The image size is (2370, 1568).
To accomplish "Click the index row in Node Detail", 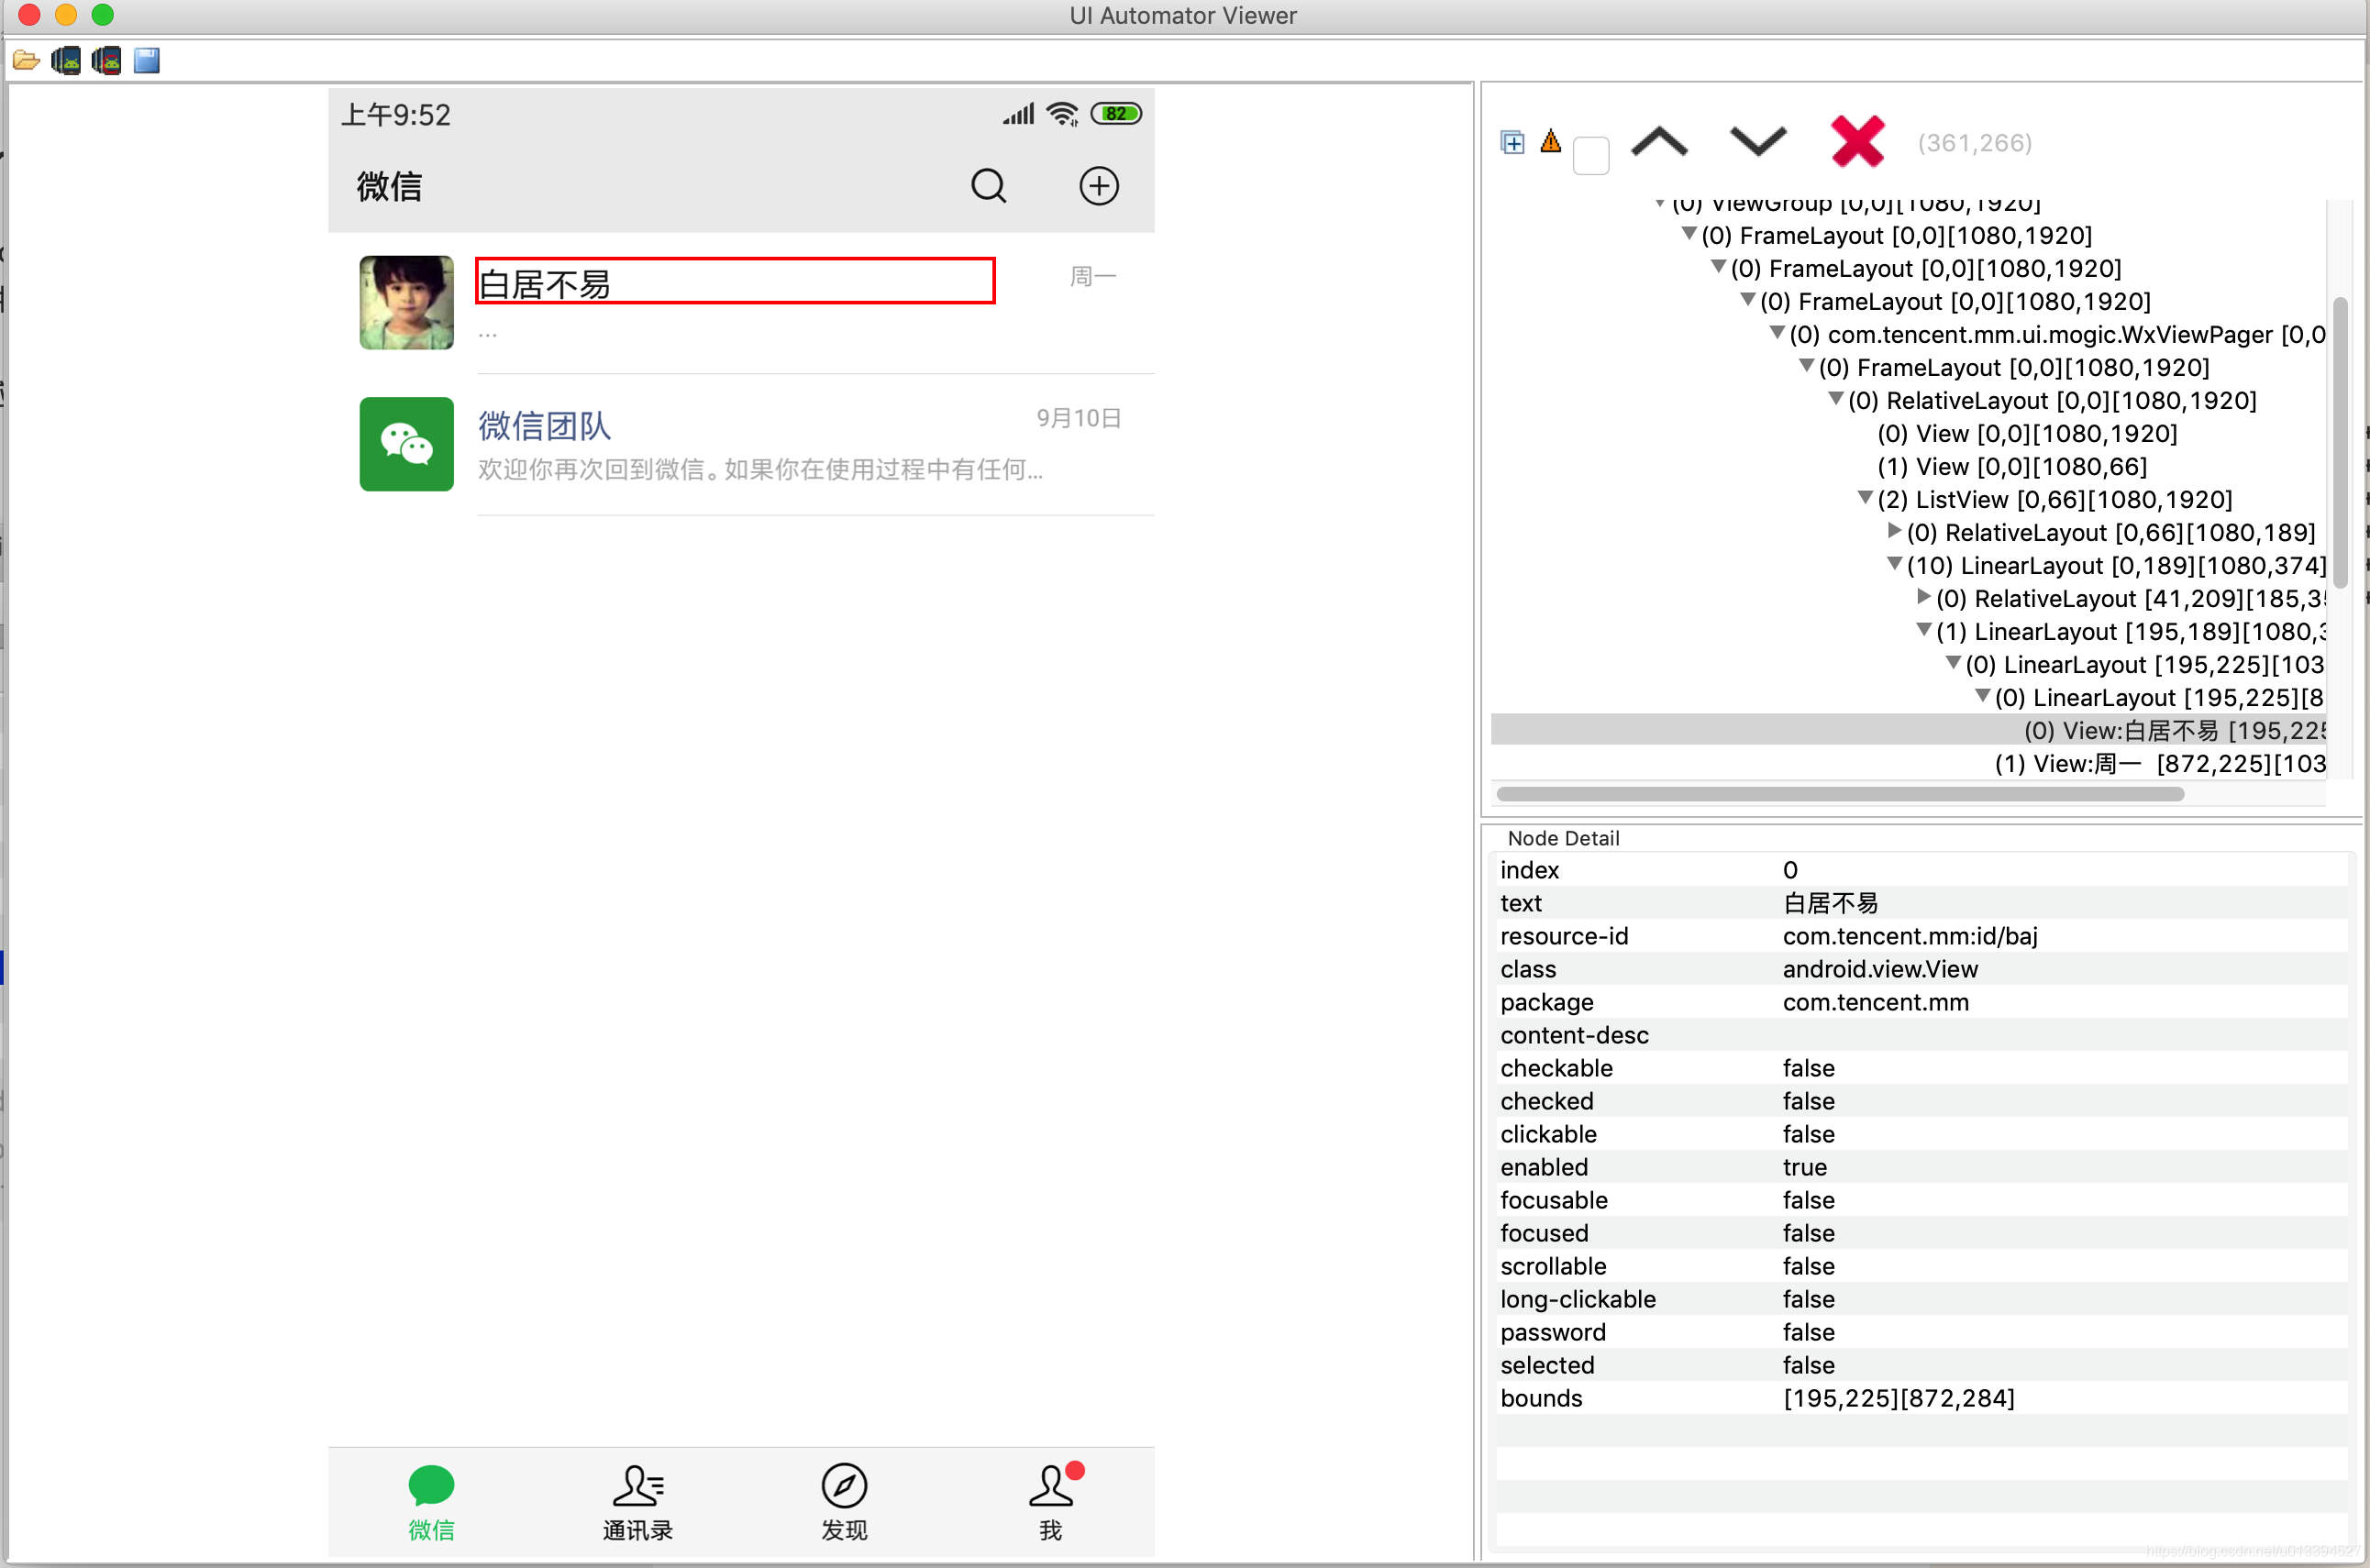I will coord(1921,870).
